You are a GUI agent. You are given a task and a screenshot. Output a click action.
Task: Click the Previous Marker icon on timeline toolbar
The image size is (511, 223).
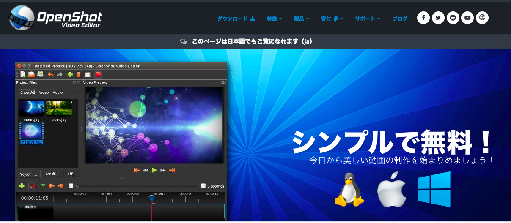pyautogui.click(x=51, y=186)
